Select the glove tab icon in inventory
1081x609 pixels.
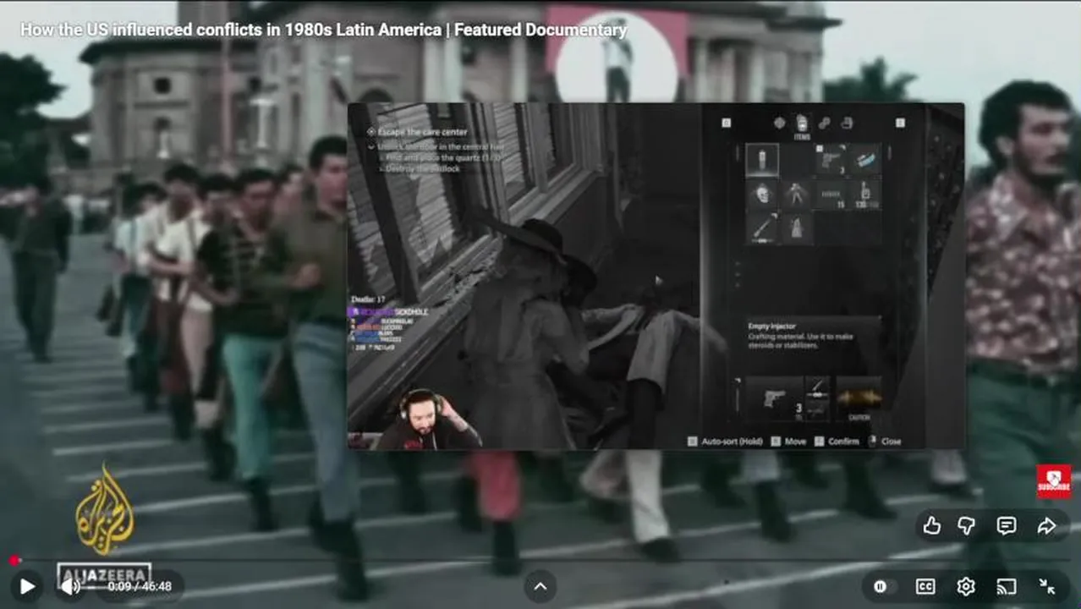pyautogui.click(x=847, y=123)
